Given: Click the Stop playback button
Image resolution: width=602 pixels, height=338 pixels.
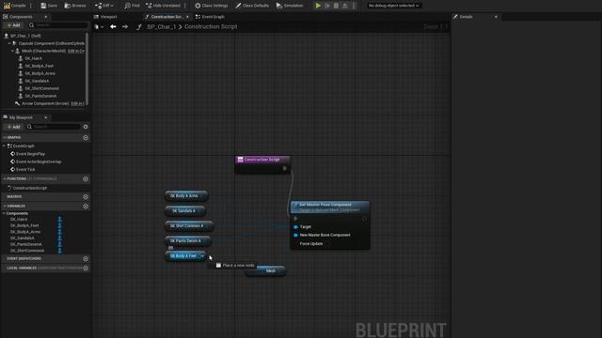Looking at the screenshot, I should [336, 6].
